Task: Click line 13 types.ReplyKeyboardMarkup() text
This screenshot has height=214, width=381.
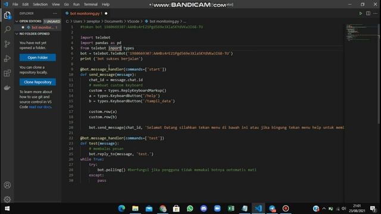Action: (138, 90)
